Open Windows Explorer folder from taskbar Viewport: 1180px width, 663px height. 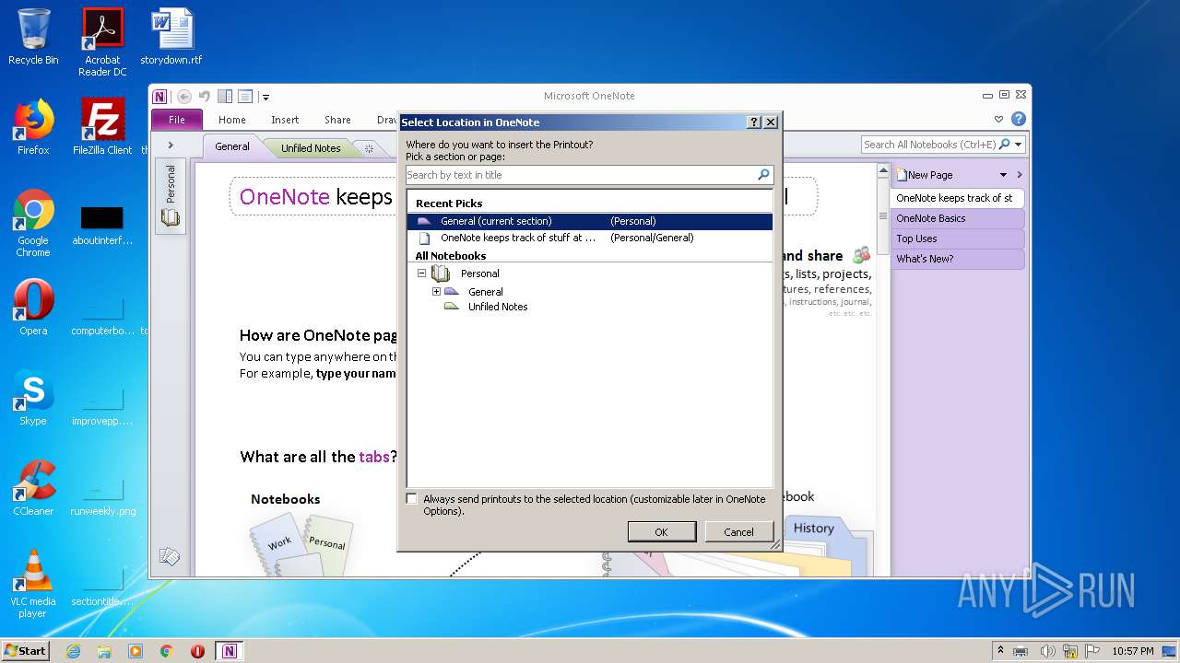(104, 651)
